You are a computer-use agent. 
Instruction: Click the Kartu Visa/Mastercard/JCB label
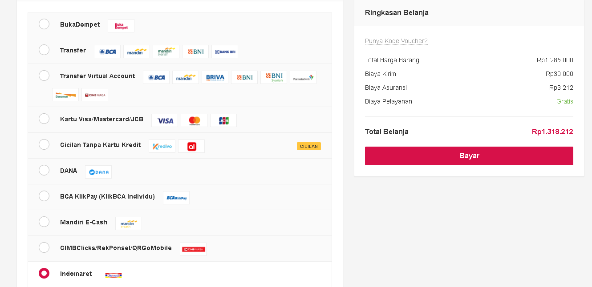point(102,119)
